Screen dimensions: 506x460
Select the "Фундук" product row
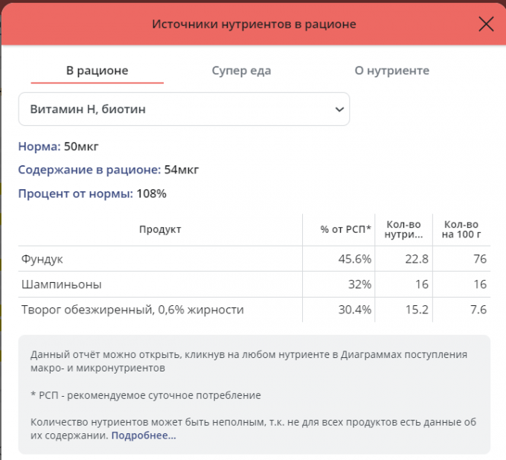coord(42,259)
